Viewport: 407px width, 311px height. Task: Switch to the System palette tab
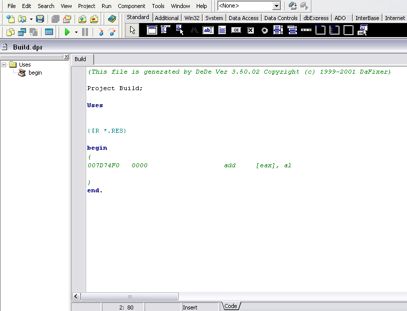pos(214,18)
